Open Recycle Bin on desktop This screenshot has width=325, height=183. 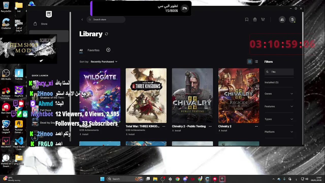click(x=6, y=7)
